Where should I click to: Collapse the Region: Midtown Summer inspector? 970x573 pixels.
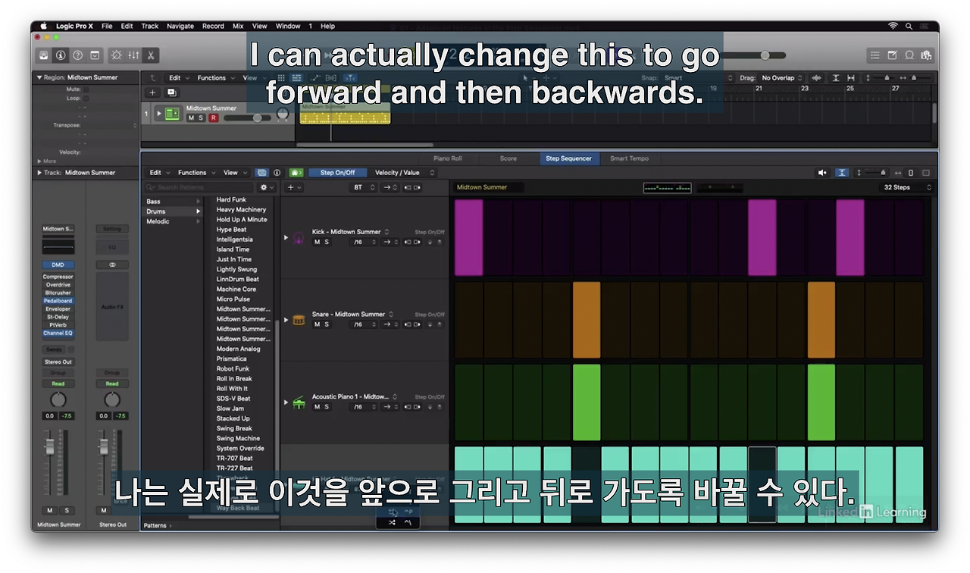(39, 77)
